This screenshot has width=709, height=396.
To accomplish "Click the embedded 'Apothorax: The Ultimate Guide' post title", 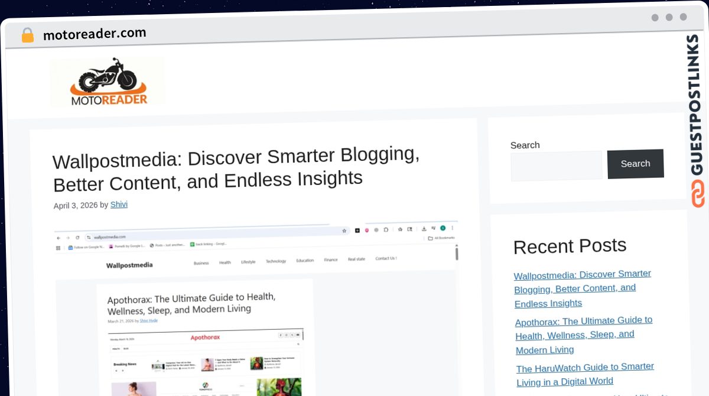I will (x=191, y=303).
